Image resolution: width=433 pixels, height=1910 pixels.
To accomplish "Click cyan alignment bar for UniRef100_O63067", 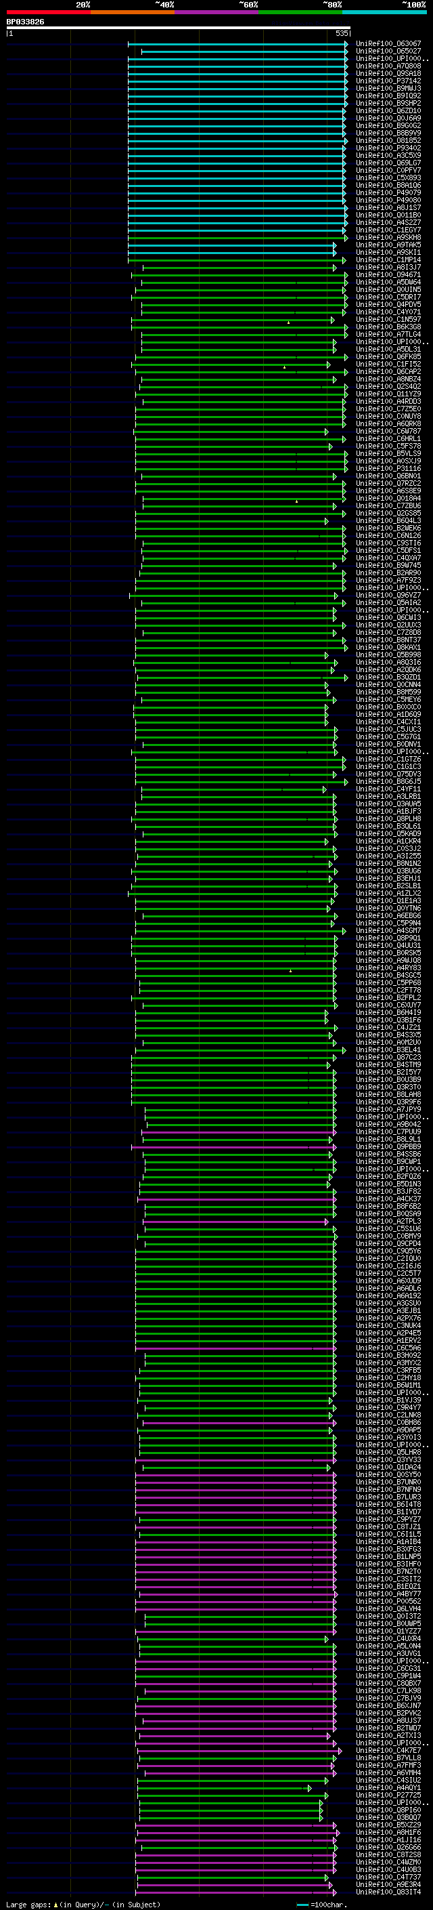I will (237, 44).
